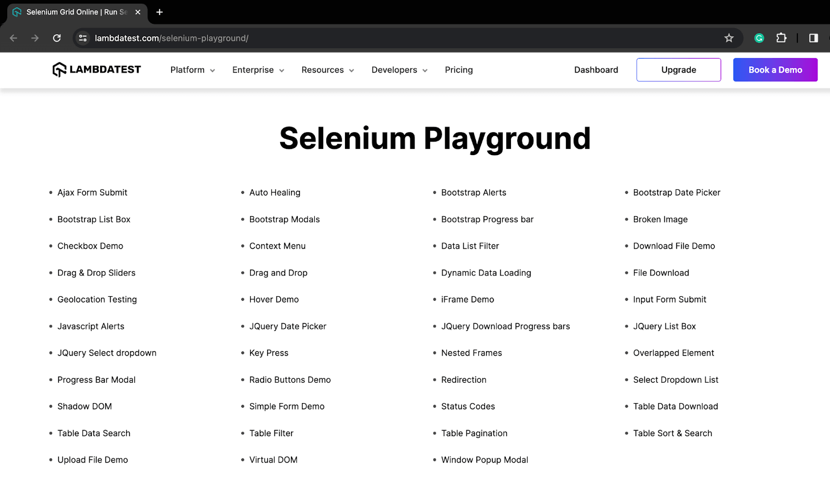Open Overlapped Element link
The image size is (830, 499).
[673, 353]
